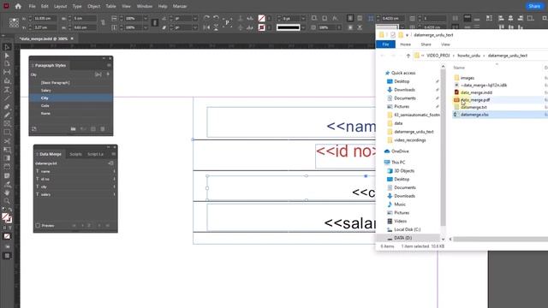Viewport: 548px width, 308px height.
Task: Toggle the Preview checkbox in Data Merge
Action: coord(38,226)
